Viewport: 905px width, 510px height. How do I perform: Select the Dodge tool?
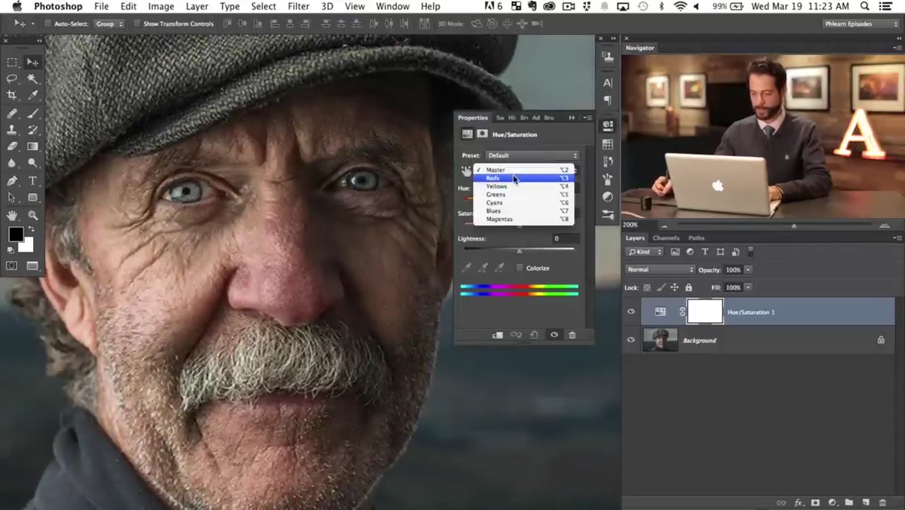tap(32, 163)
